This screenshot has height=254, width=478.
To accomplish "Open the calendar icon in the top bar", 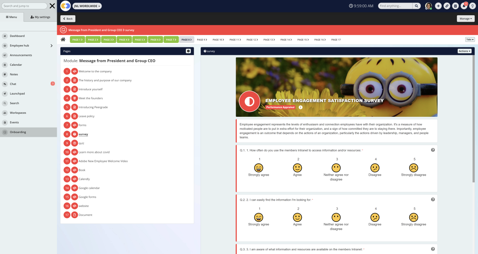I will point(455,6).
